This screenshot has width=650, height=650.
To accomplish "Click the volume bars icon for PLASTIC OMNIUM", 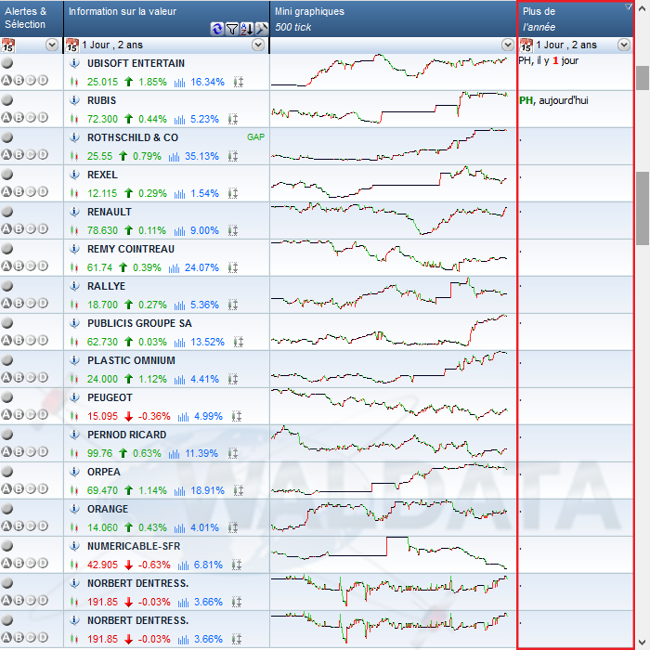I will pos(179,380).
